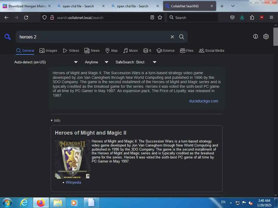
Task: Open the uBlock Origin extension icon
Action: tap(261, 17)
